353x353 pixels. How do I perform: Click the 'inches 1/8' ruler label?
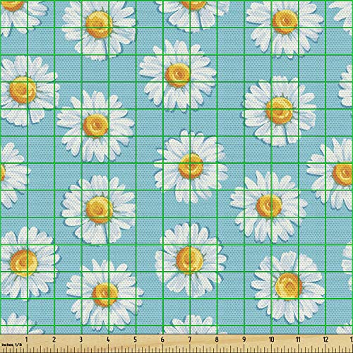click(11, 345)
